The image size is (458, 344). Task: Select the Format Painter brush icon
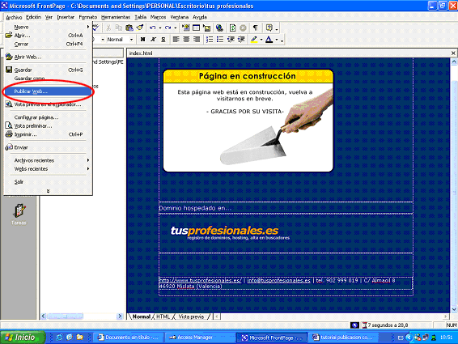click(x=140, y=28)
